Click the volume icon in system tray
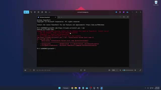Viewport: 161px width, 90px height. point(153,88)
